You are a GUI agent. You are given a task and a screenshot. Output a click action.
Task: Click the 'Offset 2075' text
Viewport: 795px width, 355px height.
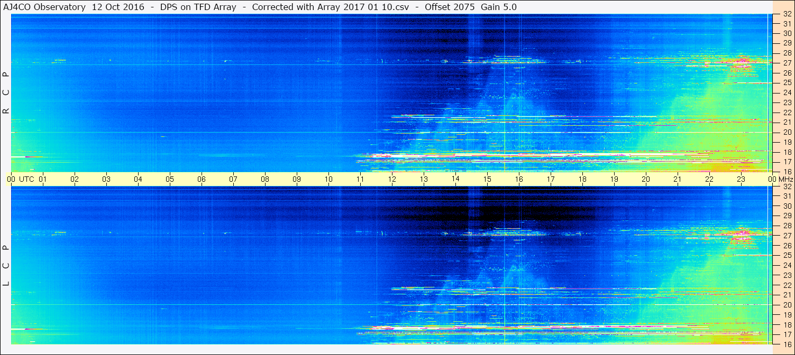pyautogui.click(x=450, y=7)
